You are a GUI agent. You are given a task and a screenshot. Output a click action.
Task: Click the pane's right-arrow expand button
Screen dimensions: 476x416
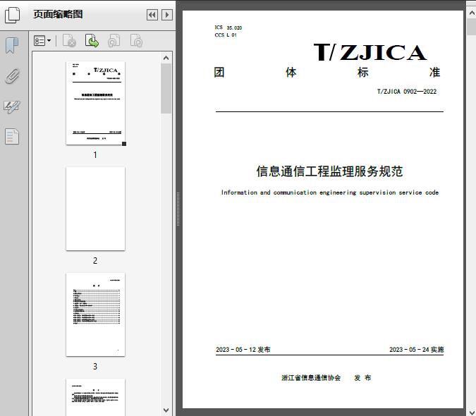click(x=167, y=15)
